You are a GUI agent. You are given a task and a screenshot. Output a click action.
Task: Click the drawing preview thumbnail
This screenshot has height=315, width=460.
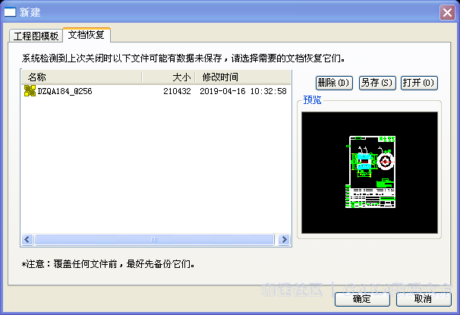click(x=370, y=172)
